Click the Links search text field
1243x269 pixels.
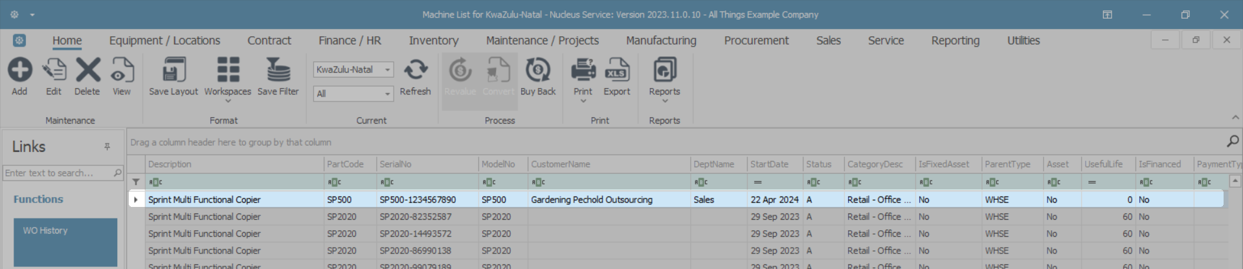pos(57,173)
